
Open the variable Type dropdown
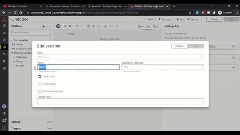120,57
